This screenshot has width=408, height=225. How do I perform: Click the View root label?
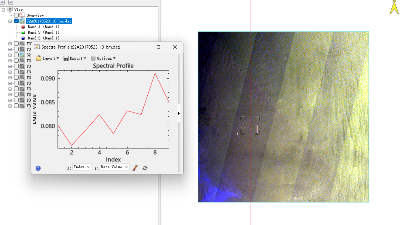point(19,10)
